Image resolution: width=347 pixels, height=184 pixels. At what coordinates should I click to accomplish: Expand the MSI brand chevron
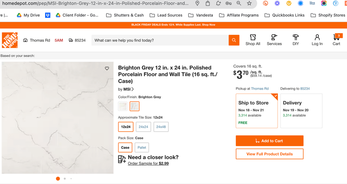click(x=132, y=89)
